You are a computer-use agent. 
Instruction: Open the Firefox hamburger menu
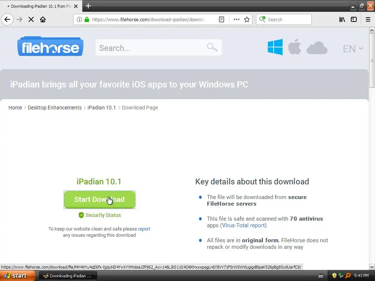[368, 19]
